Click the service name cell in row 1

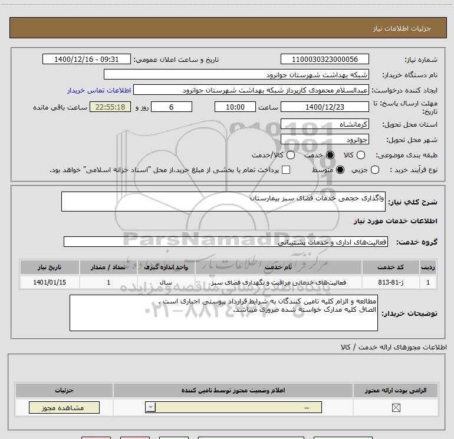[x=278, y=282]
